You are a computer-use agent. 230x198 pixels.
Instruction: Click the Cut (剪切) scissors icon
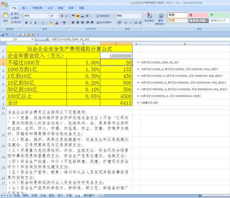click(x=12, y=14)
